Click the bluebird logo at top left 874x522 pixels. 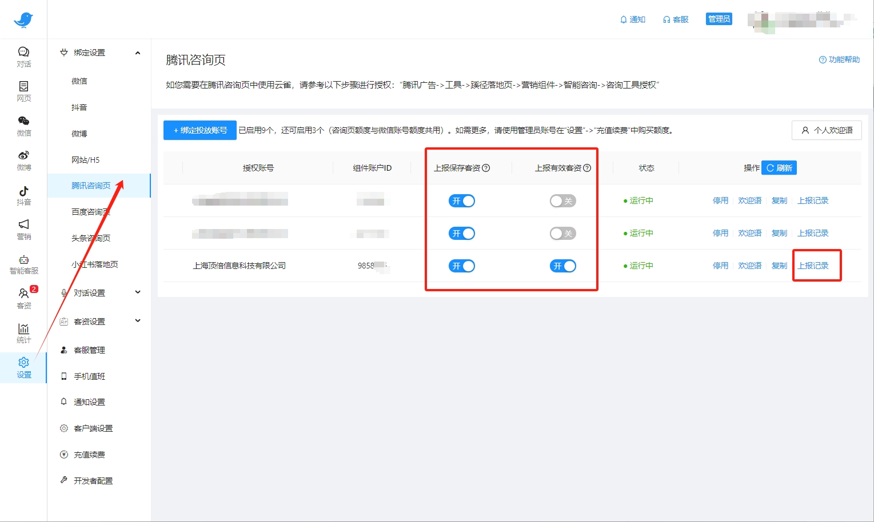click(23, 19)
